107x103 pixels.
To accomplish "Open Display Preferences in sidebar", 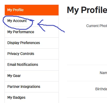I will pos(32,43).
